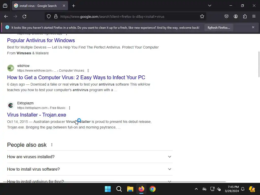The image size is (260, 195).
Task: List all tabs dropdown arrow
Action: click(209, 6)
